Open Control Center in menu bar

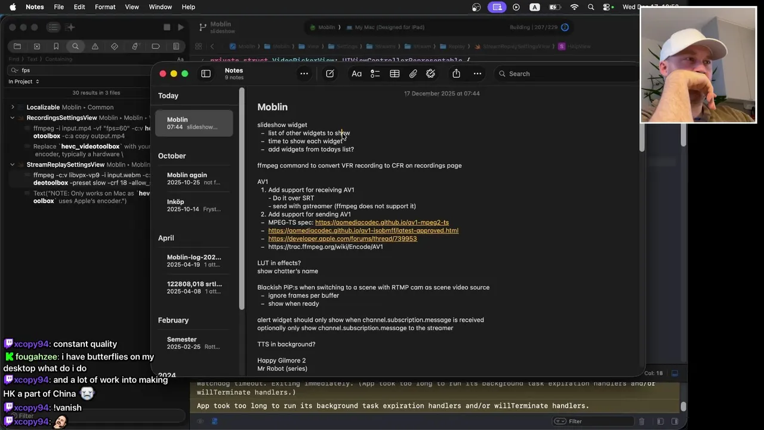pyautogui.click(x=608, y=7)
